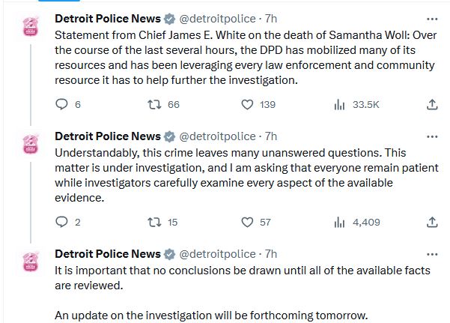The image size is (450, 323).
Task: Retweet the Samantha Woll statement tweet
Action: click(151, 105)
